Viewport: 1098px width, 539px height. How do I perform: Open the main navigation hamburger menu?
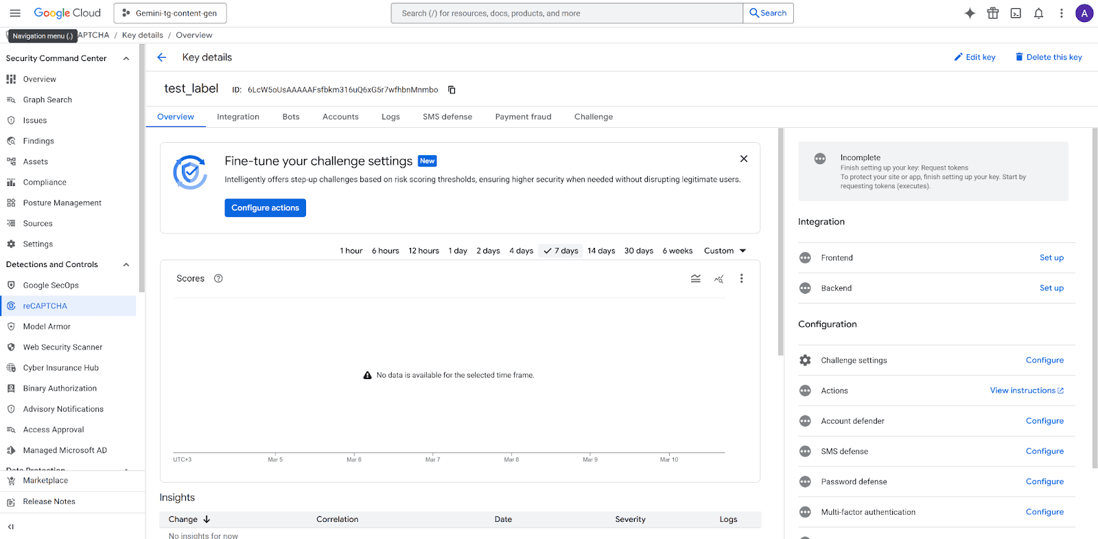point(15,13)
